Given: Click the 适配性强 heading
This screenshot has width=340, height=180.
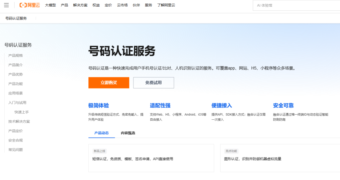Looking at the screenshot, I should [160, 105].
